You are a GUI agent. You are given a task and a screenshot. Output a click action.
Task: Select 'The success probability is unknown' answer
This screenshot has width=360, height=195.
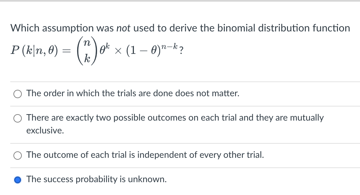[x=18, y=179]
